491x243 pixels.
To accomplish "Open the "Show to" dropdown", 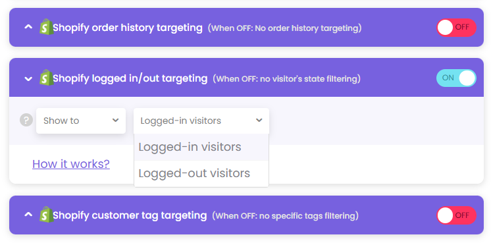I will pyautogui.click(x=81, y=121).
